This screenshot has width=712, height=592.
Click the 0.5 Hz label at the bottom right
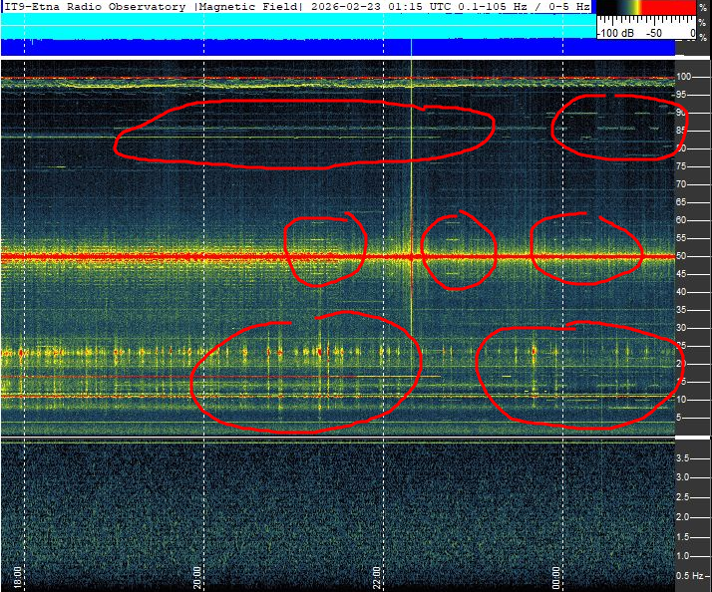(688, 576)
